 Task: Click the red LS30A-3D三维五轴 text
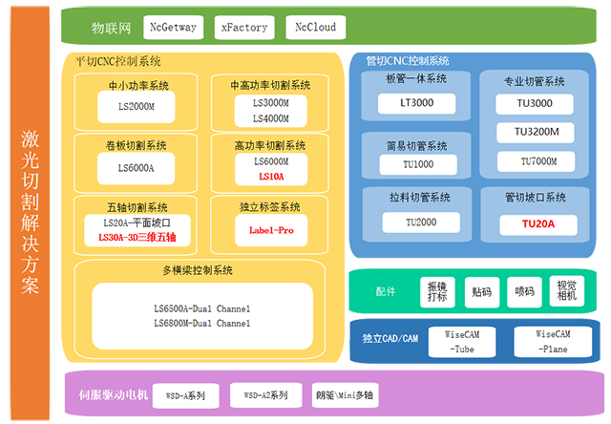tap(137, 236)
